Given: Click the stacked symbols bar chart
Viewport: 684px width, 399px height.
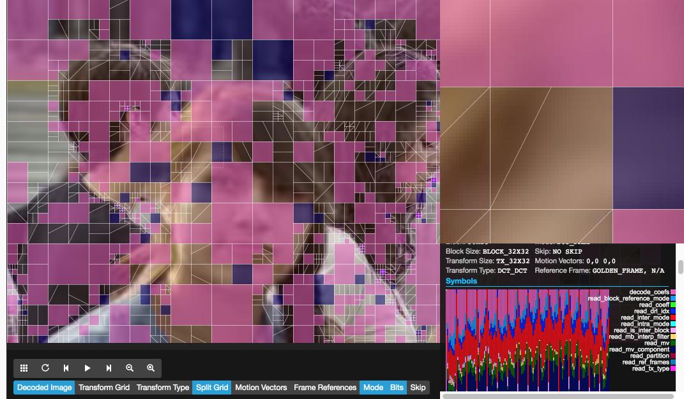Looking at the screenshot, I should (527, 340).
